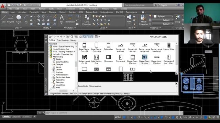Switch to Layout1 tab
220x123 pixels.
pos(16,117)
